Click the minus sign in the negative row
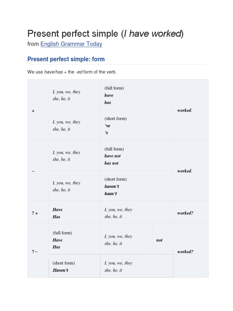Screen dimensions: 233x311 click(x=33, y=171)
